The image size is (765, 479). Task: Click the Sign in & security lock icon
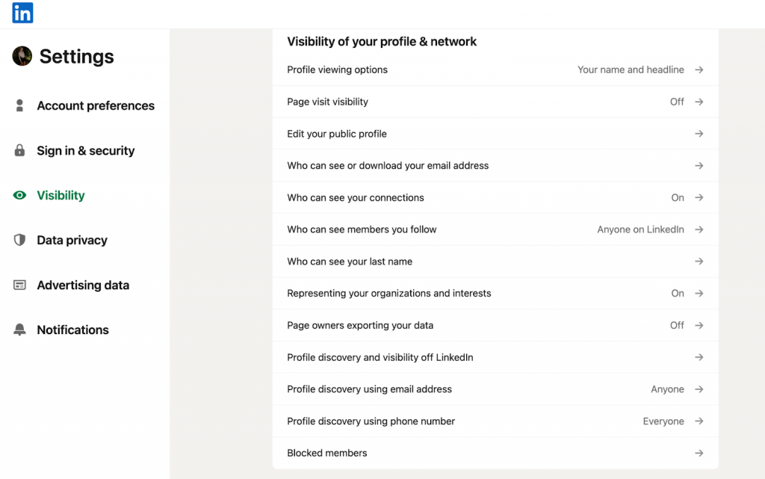coord(20,150)
